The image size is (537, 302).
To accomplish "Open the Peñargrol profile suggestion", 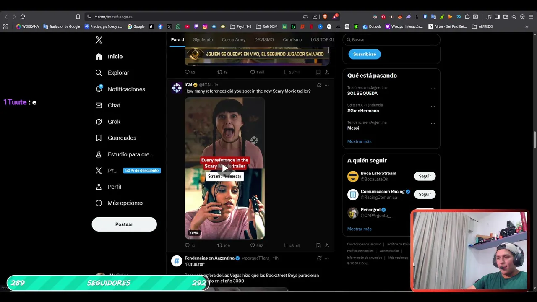I will click(370, 210).
